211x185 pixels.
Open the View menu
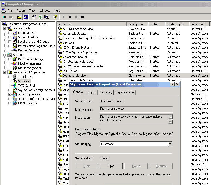(x=32, y=10)
